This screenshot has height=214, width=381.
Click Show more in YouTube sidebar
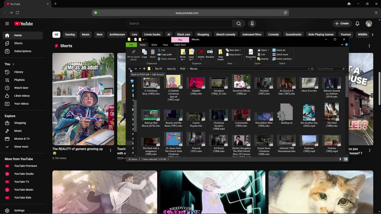[21, 147]
